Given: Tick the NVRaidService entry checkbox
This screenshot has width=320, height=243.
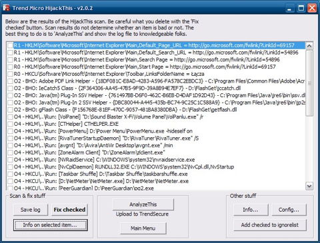Looking at the screenshot, I should [10, 160].
